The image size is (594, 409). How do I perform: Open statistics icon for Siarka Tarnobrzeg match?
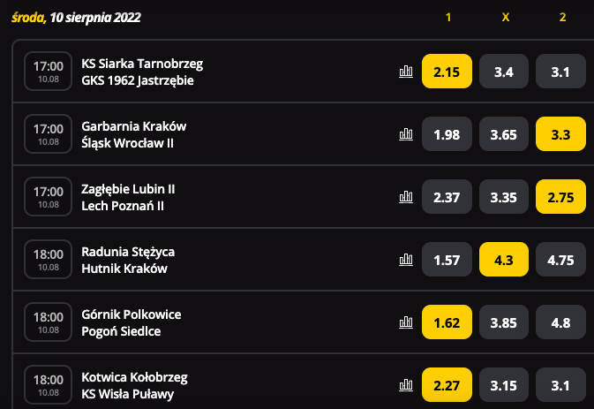(406, 72)
